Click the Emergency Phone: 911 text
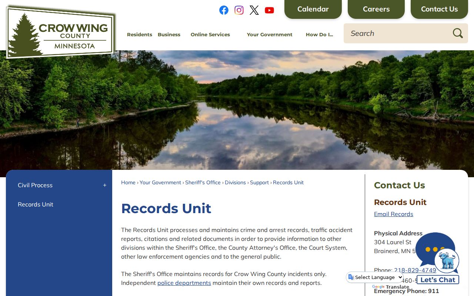The image size is (474, 296). (406, 291)
